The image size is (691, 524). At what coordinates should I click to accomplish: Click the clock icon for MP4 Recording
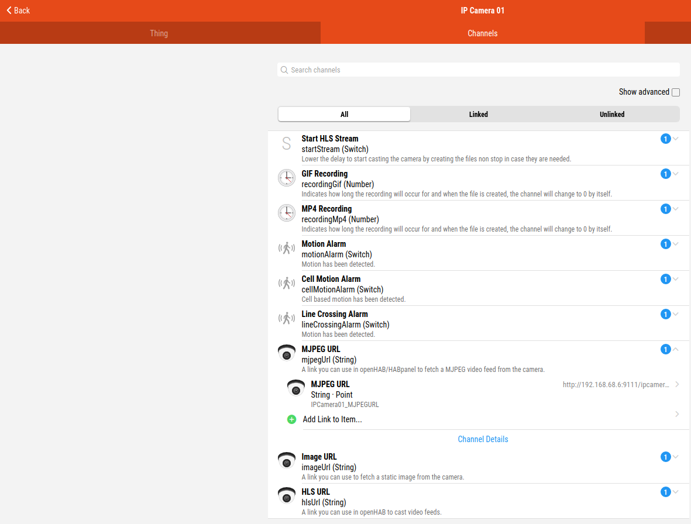(287, 213)
